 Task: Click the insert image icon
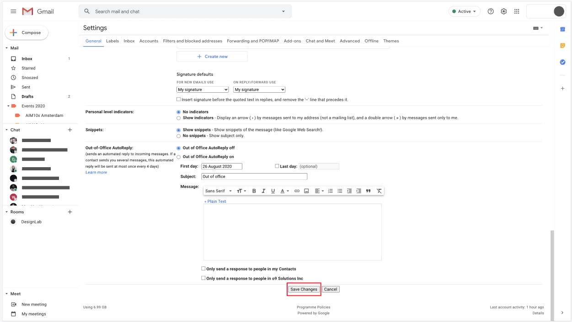click(306, 191)
